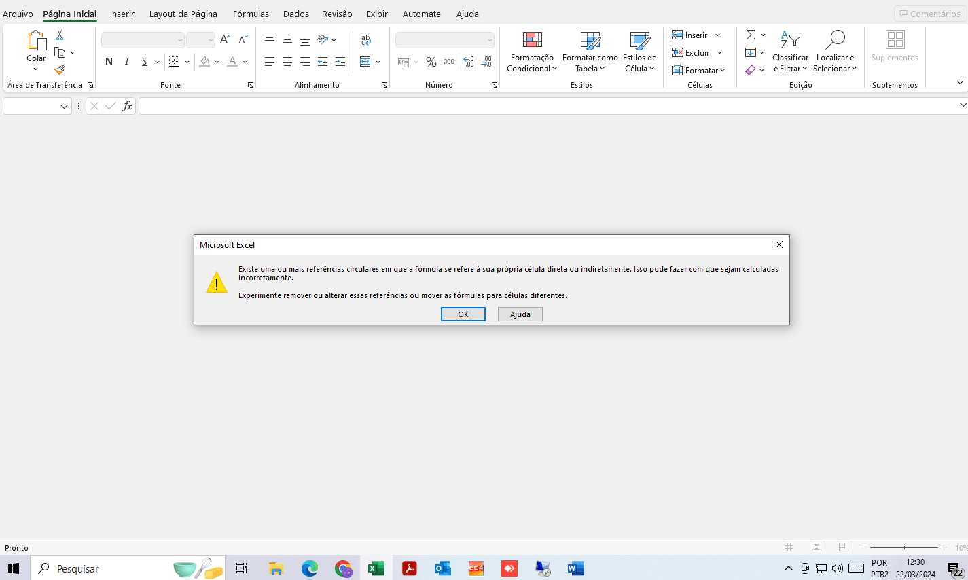Toggle bold formatting (N)
The height and width of the screenshot is (580, 968).
click(x=109, y=62)
